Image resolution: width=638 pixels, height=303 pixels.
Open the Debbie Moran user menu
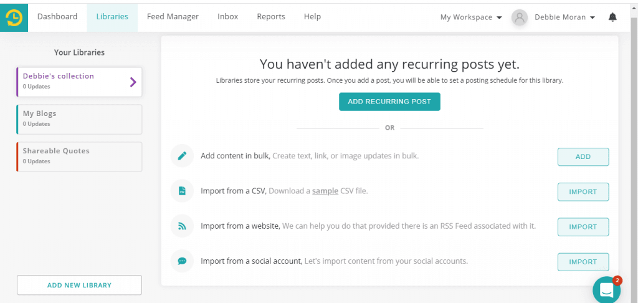pyautogui.click(x=564, y=17)
